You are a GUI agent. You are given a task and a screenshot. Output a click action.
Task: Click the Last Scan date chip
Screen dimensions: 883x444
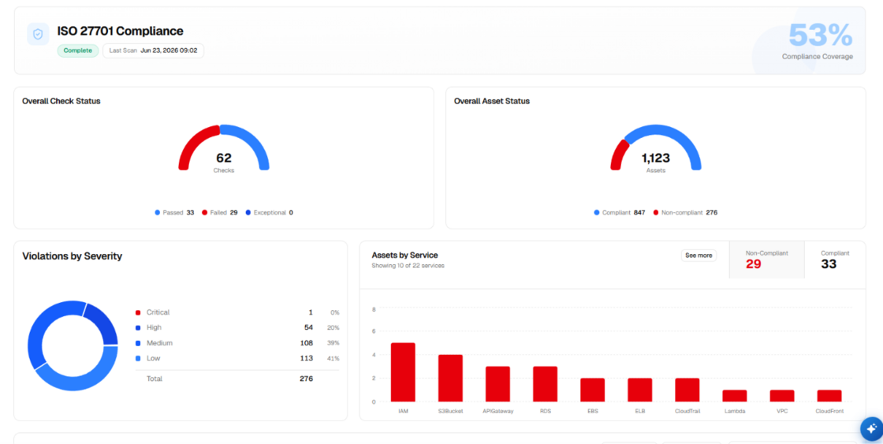(x=153, y=50)
